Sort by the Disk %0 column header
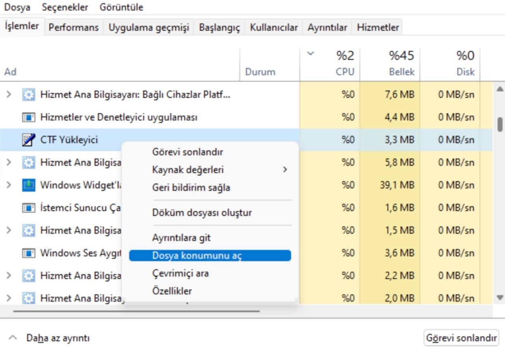 click(x=450, y=64)
